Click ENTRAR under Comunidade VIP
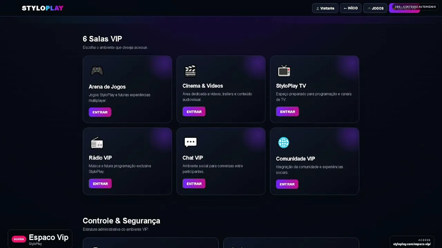The width and height of the screenshot is (442, 248). tap(287, 184)
